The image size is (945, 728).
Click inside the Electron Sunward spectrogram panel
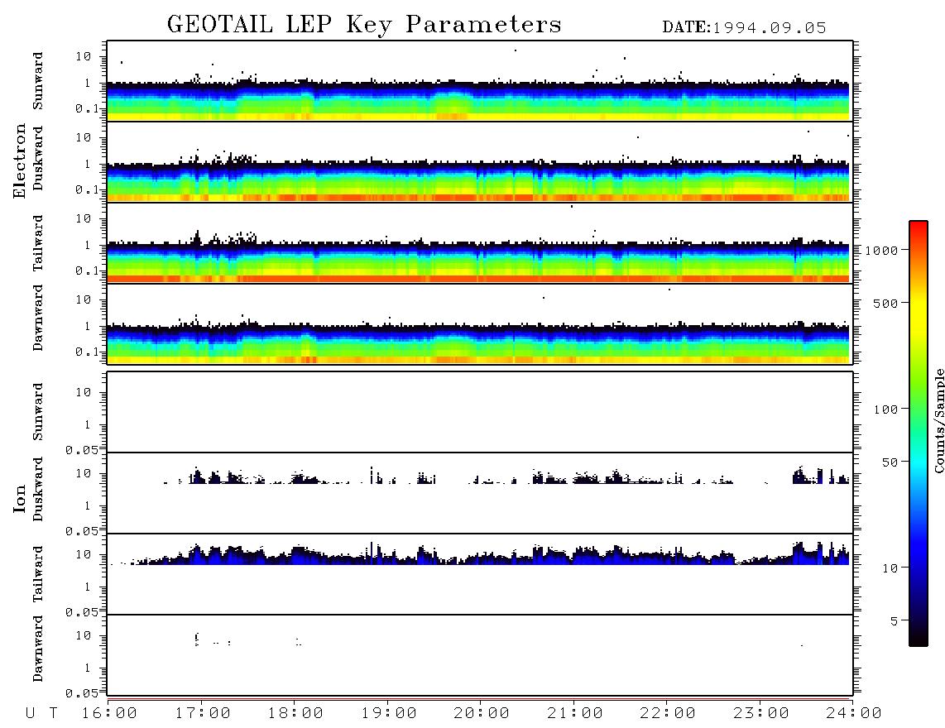480,81
